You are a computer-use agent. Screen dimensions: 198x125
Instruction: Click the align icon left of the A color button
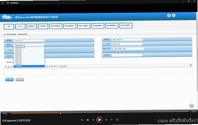pyautogui.click(x=55, y=66)
